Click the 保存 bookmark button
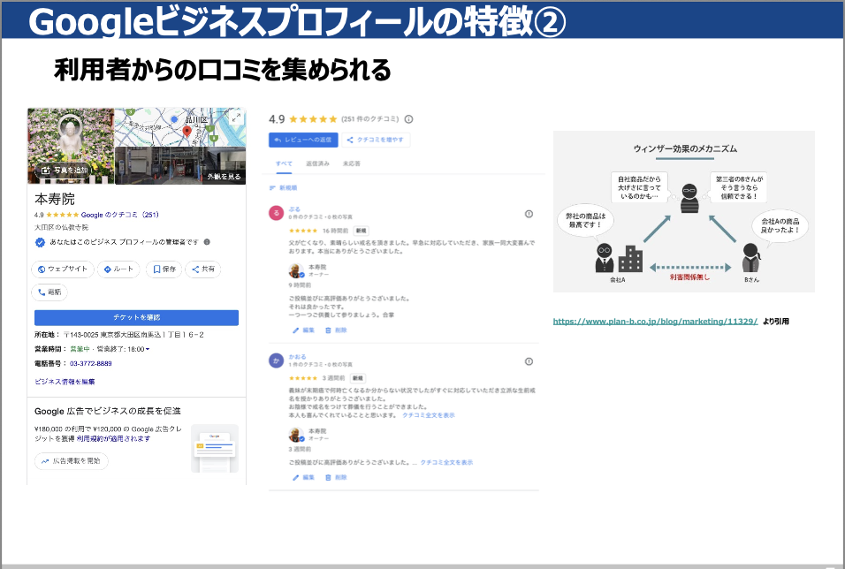The width and height of the screenshot is (845, 569). pos(164,269)
